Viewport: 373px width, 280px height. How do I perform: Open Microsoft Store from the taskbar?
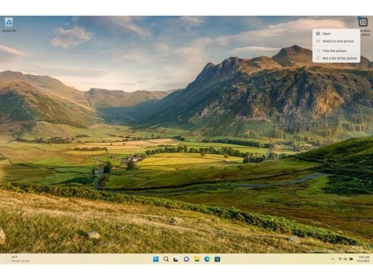pos(217,259)
